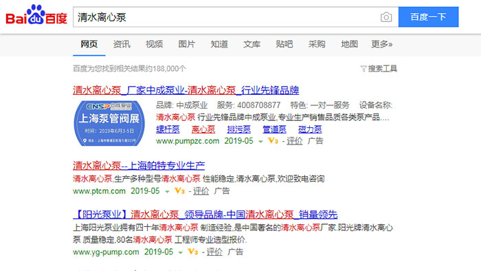The image size is (481, 271).
Task: Click the 广告 label on ptcm.com result
Action: coord(222,191)
